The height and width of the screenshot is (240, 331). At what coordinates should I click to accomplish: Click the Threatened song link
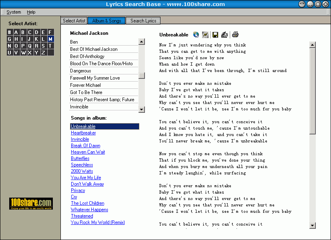pyautogui.click(x=82, y=216)
